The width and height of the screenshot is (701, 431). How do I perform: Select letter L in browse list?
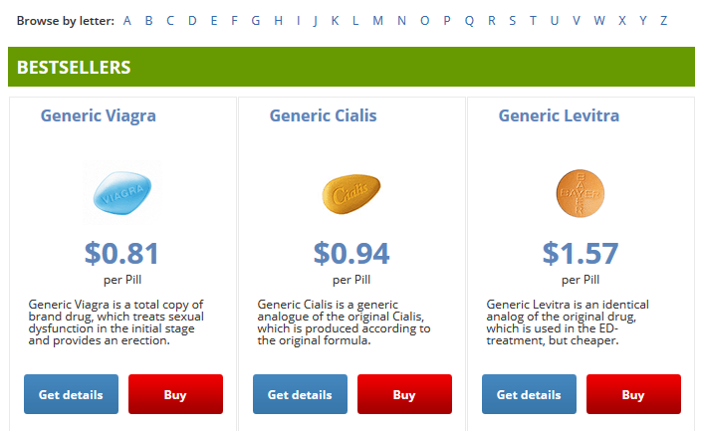[x=355, y=21]
